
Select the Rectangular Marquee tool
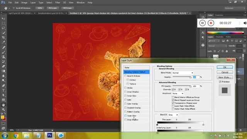coord(3,23)
